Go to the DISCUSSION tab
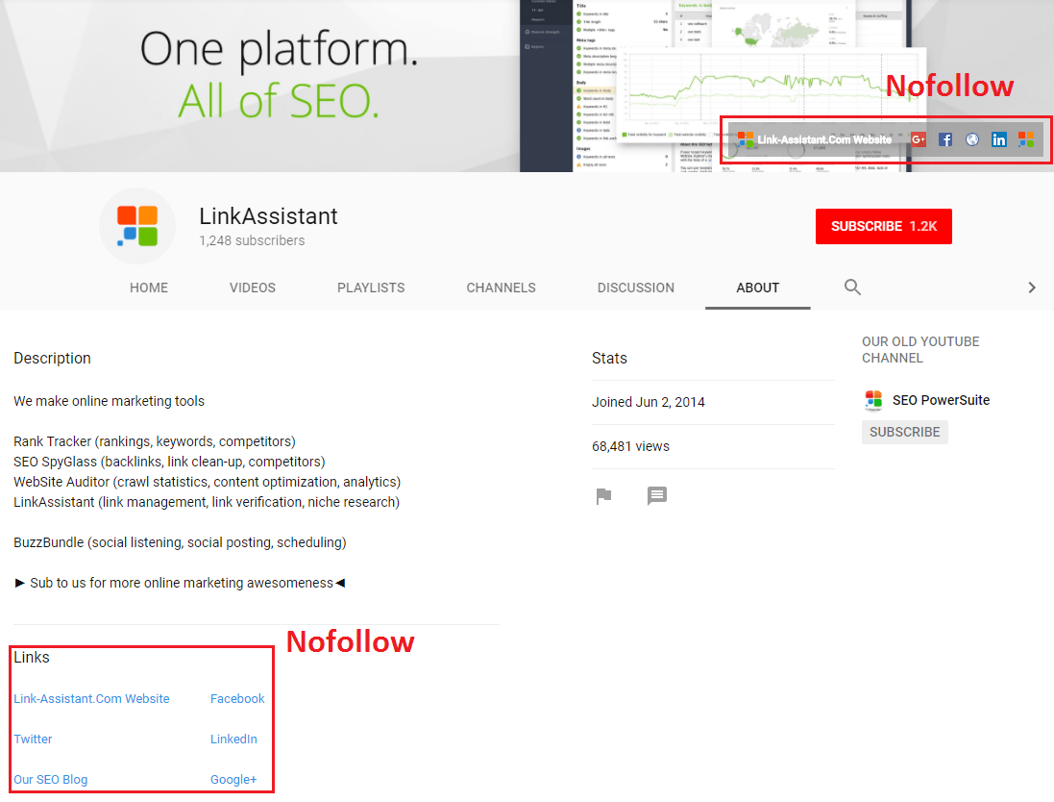The width and height of the screenshot is (1054, 802). (x=635, y=288)
